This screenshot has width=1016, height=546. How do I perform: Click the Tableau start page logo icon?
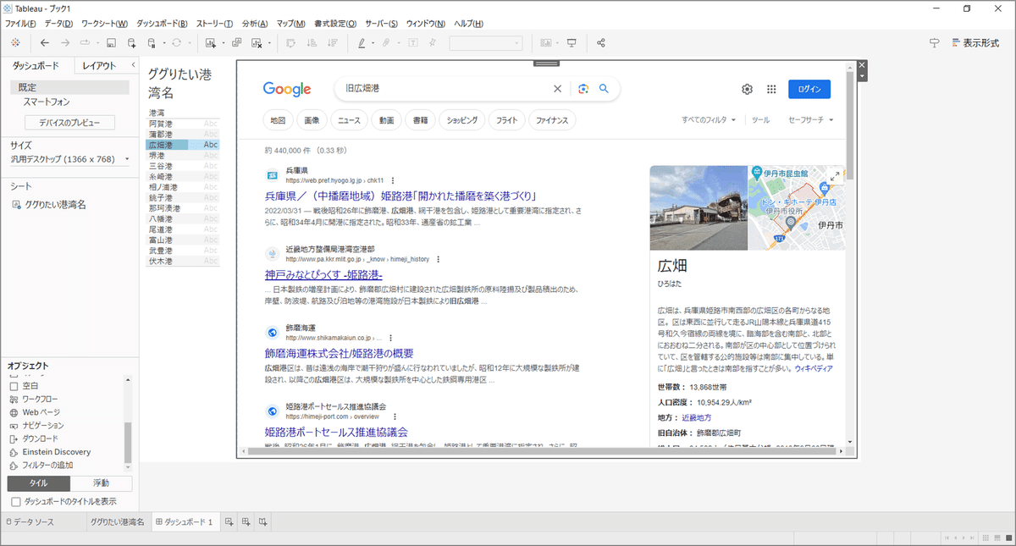(x=16, y=42)
